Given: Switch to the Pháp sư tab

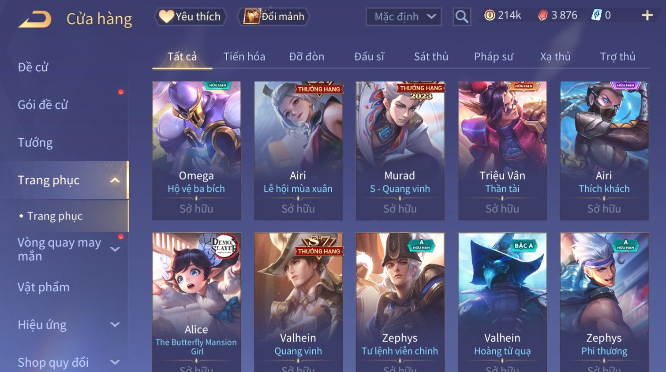Looking at the screenshot, I should coord(494,56).
